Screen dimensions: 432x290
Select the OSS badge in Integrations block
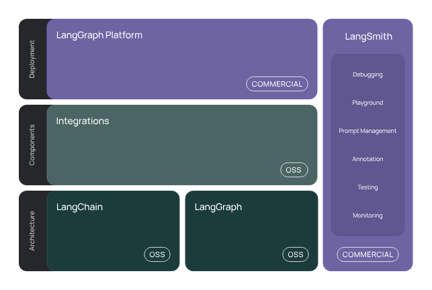pyautogui.click(x=294, y=170)
